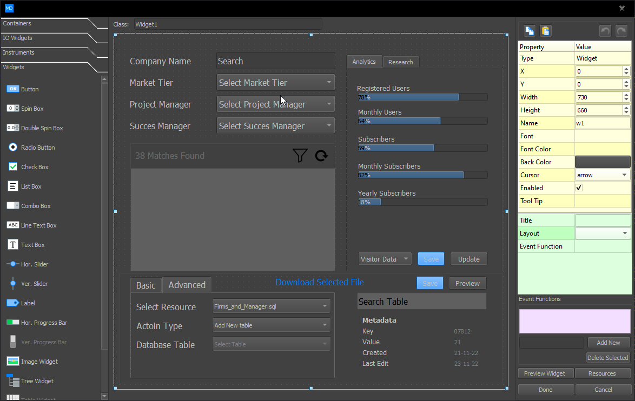Switch to the Basic tab
The height and width of the screenshot is (401, 635).
click(145, 284)
